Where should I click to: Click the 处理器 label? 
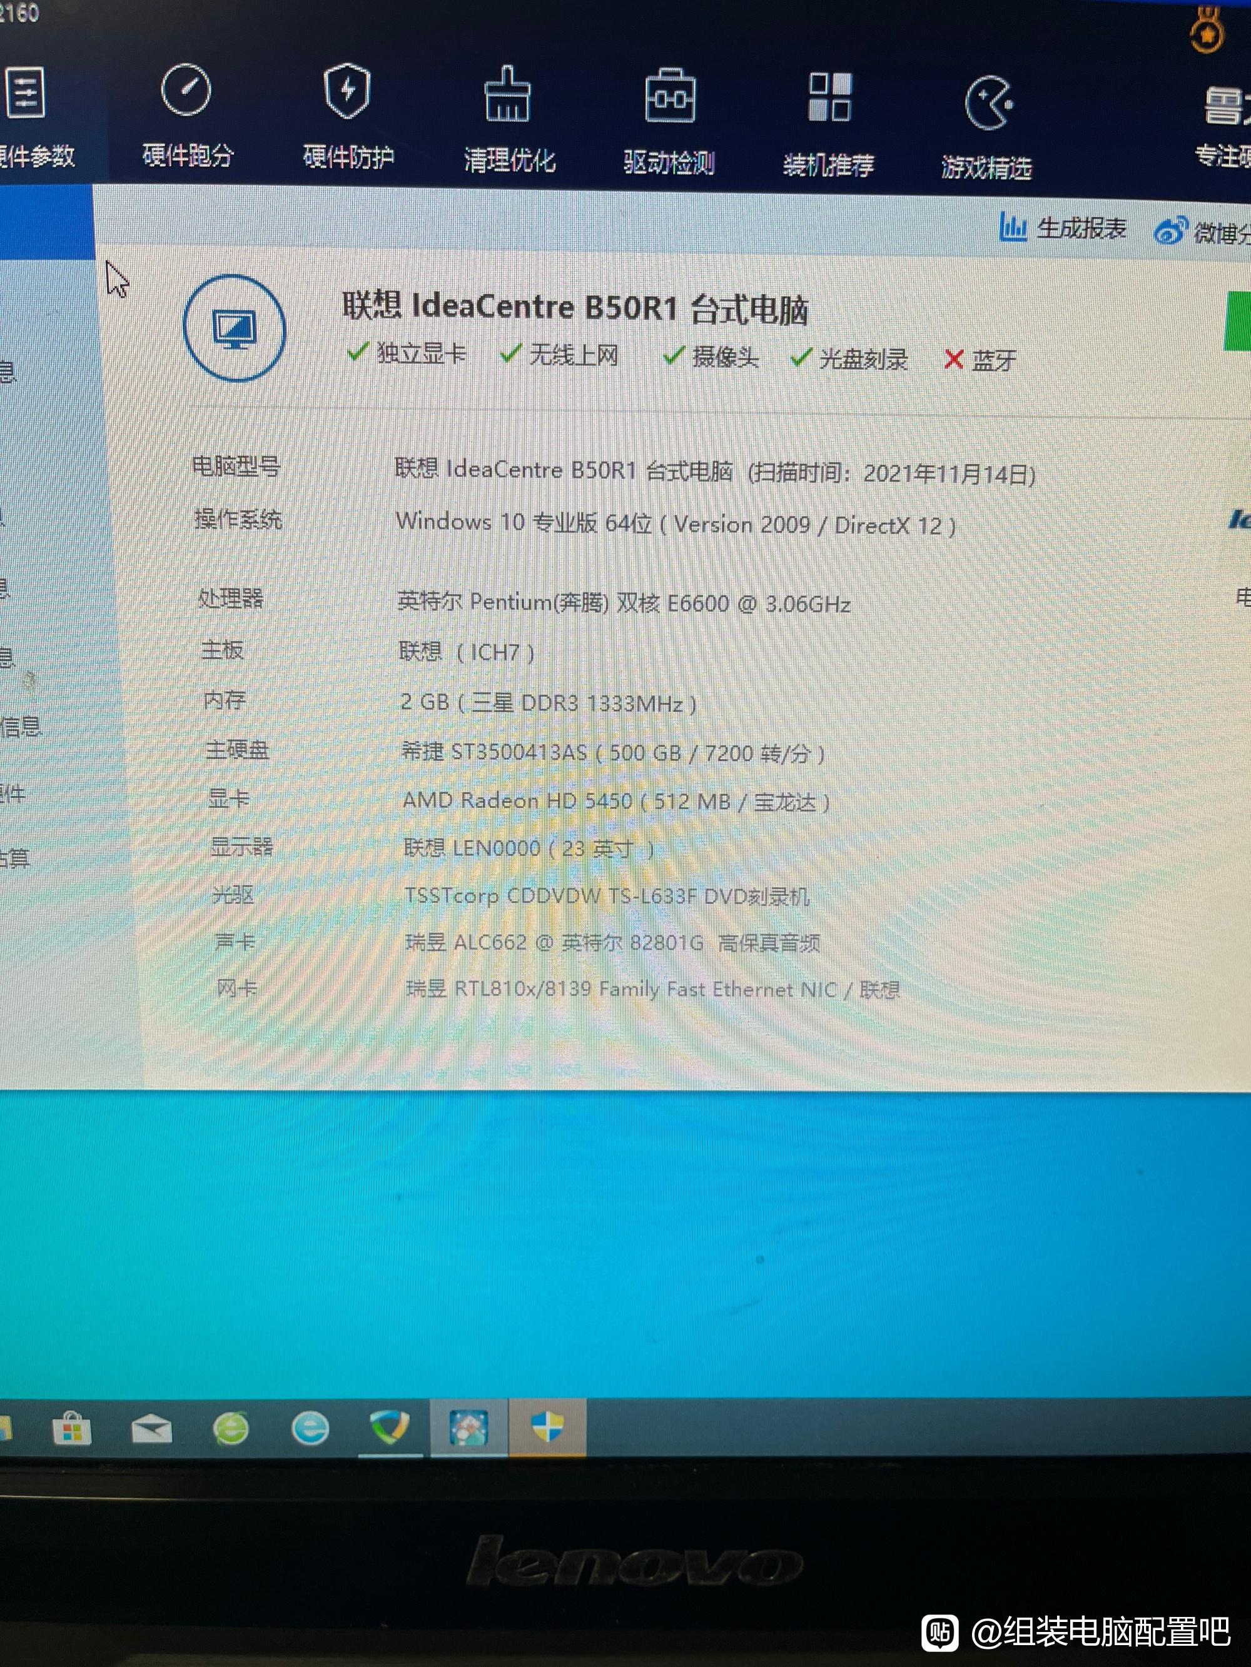pyautogui.click(x=231, y=598)
